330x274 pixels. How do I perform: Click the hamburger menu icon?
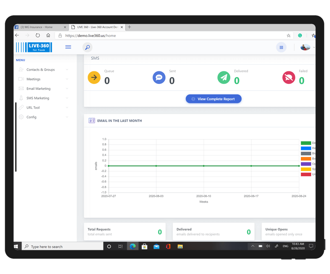tap(68, 47)
